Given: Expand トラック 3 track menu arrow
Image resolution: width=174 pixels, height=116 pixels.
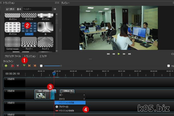Looking at the screenshot, I should pos(6,103).
